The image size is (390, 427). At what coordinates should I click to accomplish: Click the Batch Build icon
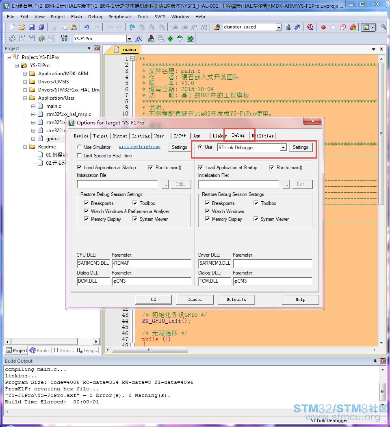click(x=41, y=38)
